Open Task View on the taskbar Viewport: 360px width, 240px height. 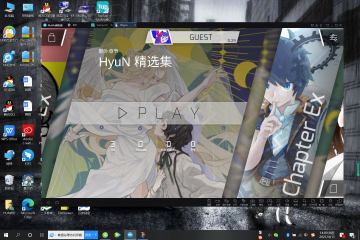(x=42, y=235)
